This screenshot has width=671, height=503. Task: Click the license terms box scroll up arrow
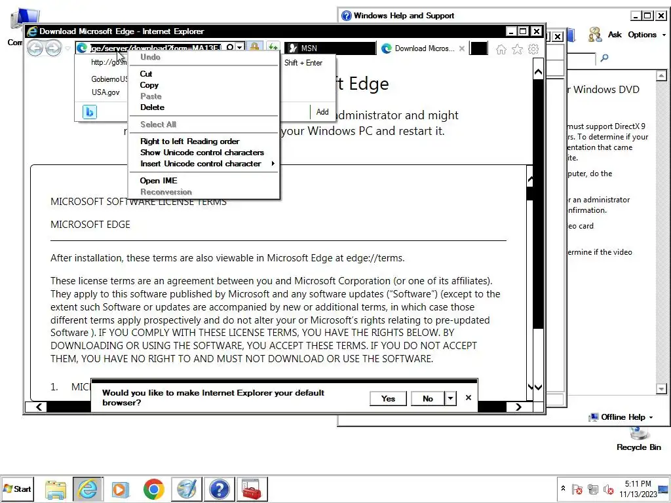tap(530, 179)
